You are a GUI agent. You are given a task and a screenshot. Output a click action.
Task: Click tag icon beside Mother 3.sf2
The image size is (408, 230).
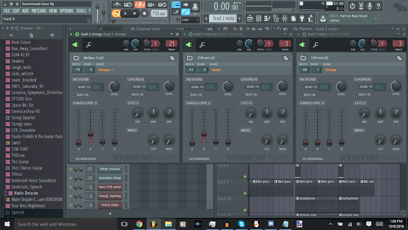pos(172,58)
